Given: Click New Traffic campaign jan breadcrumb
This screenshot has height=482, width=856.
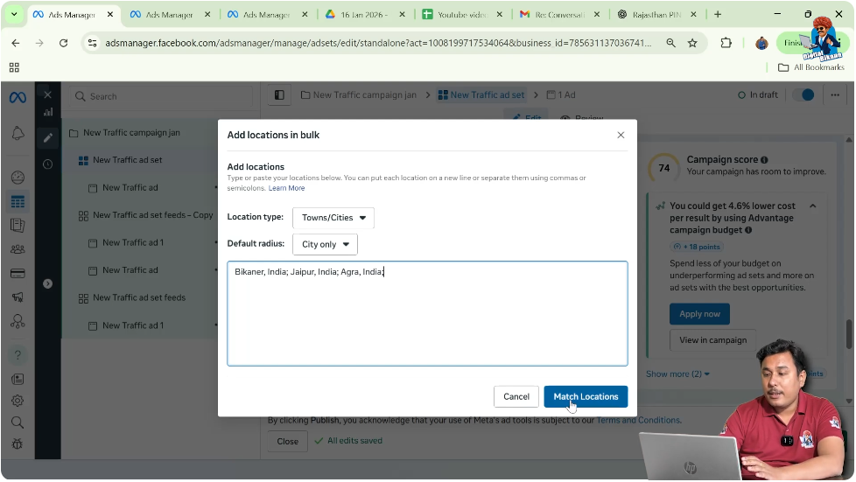Looking at the screenshot, I should [x=359, y=95].
